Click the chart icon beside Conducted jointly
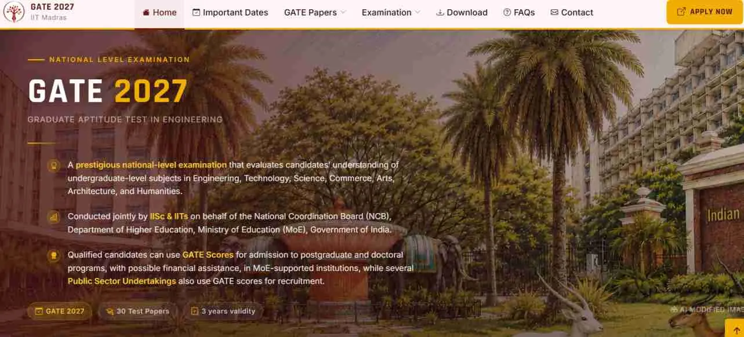 [x=54, y=217]
